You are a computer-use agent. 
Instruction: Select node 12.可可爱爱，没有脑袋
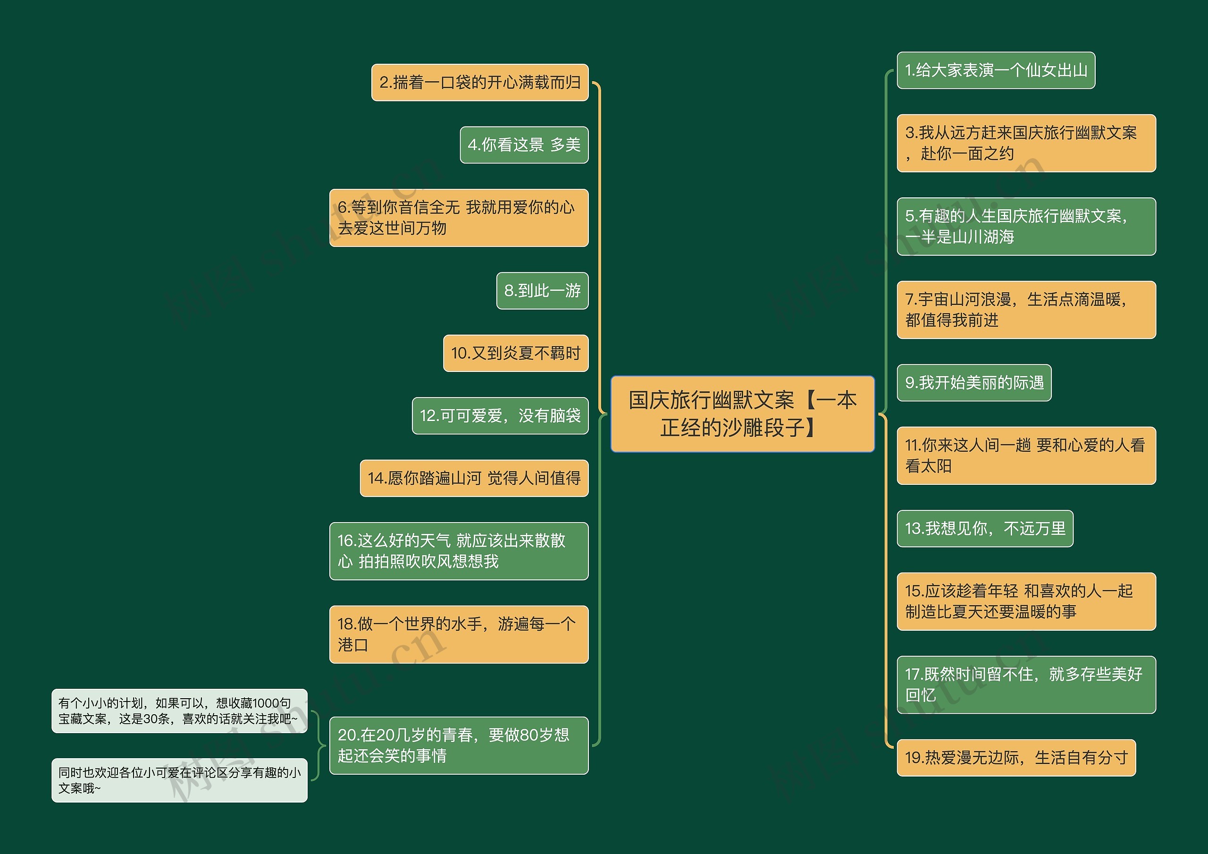click(501, 416)
